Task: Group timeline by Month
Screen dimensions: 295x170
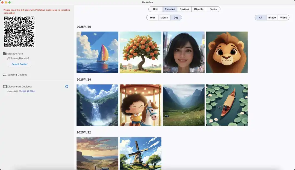Action: (164, 17)
